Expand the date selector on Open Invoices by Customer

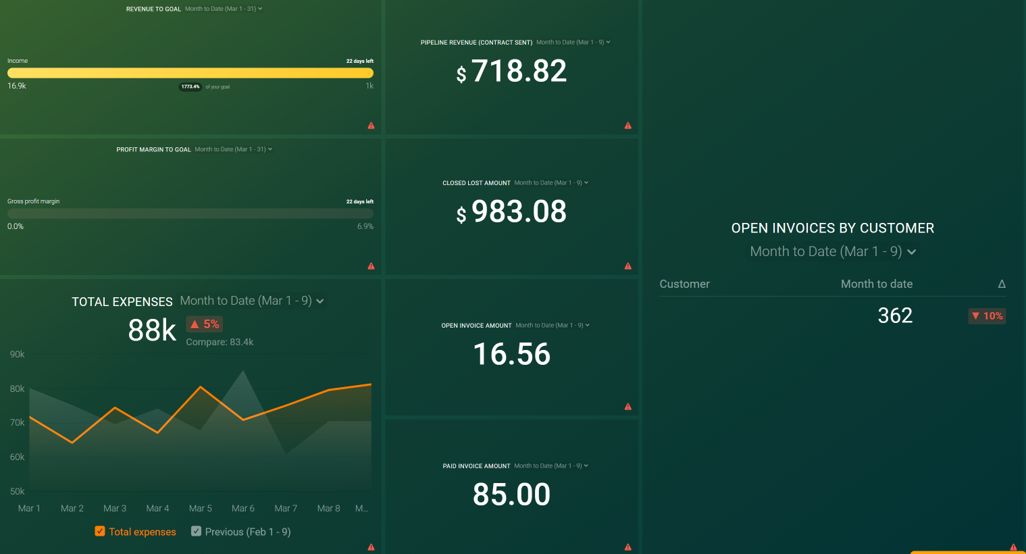(833, 251)
